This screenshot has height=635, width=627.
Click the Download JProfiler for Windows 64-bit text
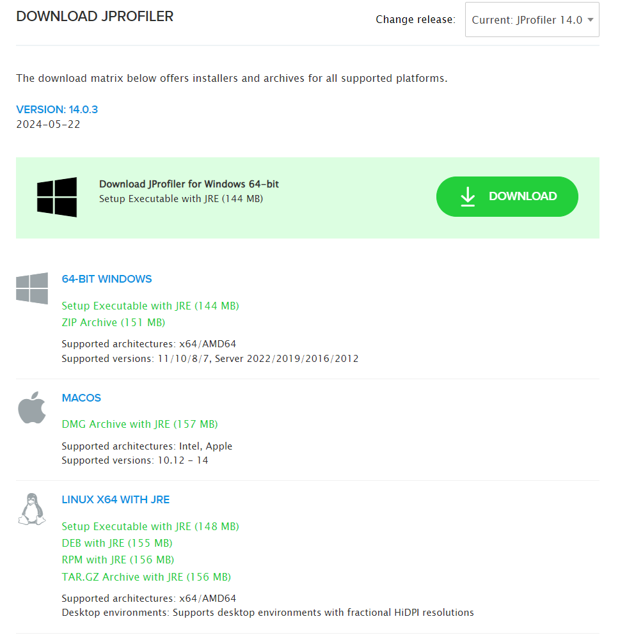[189, 184]
